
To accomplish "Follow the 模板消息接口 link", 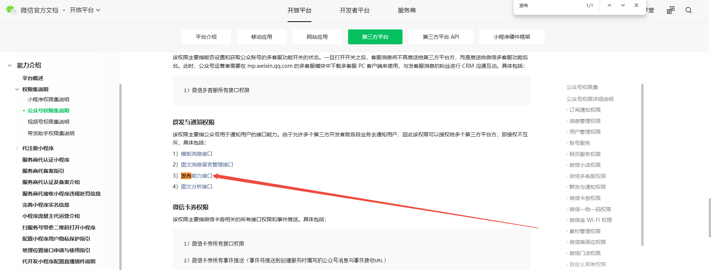I will coord(197,154).
